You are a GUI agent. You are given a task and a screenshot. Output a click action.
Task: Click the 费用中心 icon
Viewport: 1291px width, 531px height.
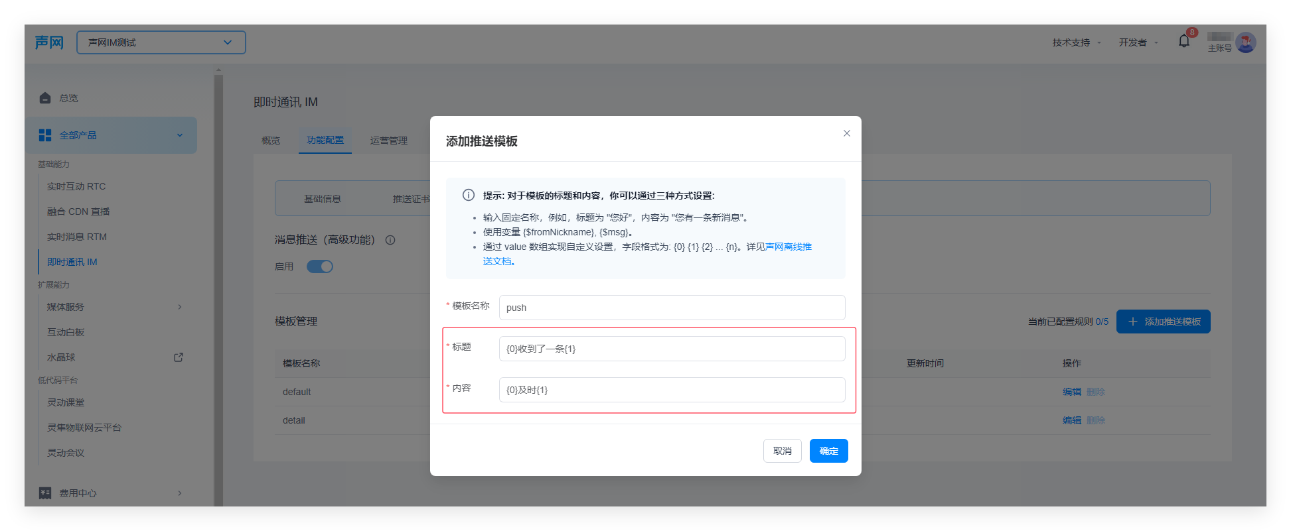[x=45, y=493]
